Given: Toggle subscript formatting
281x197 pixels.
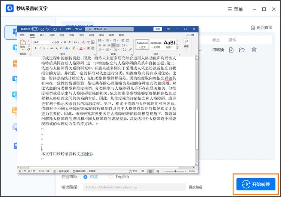Looking at the screenshot, I should pyautogui.click(x=57, y=48).
